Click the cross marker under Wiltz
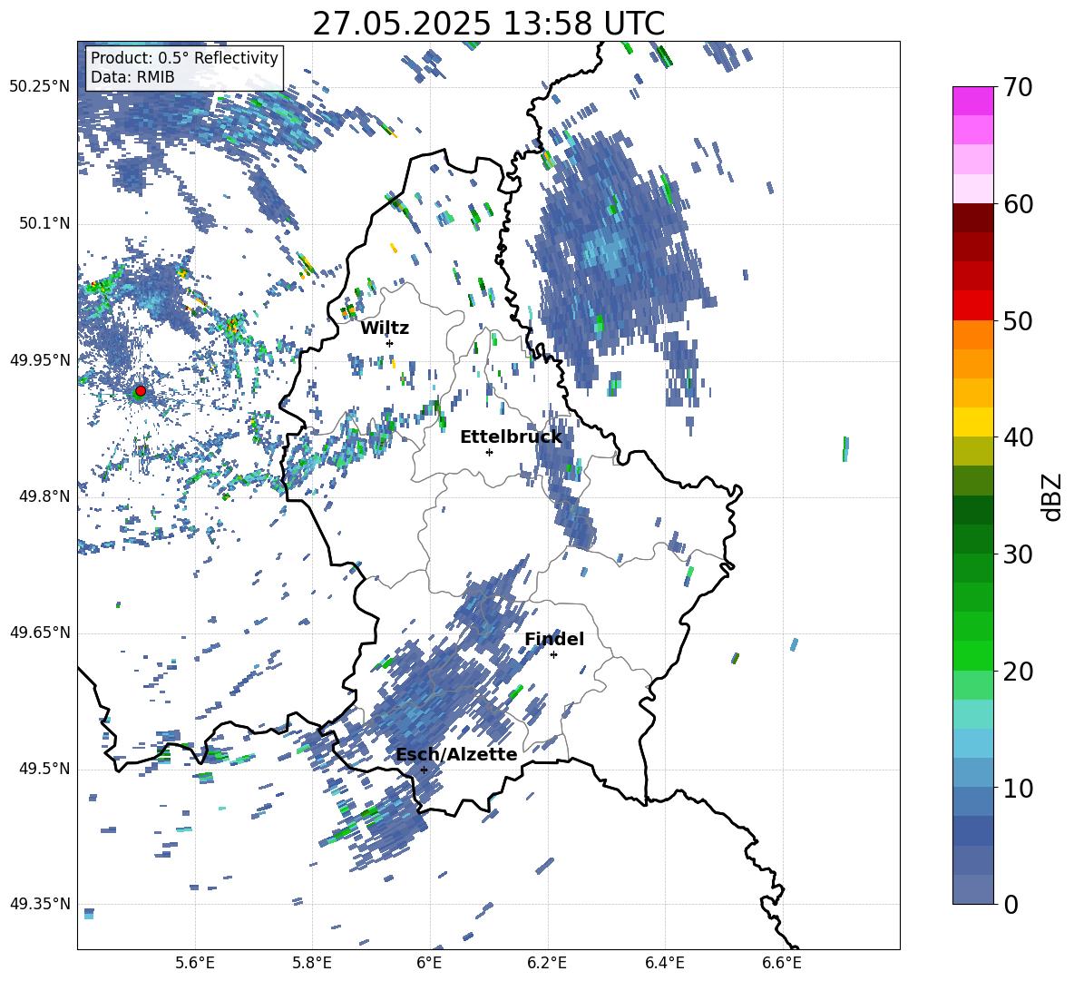 (x=389, y=343)
